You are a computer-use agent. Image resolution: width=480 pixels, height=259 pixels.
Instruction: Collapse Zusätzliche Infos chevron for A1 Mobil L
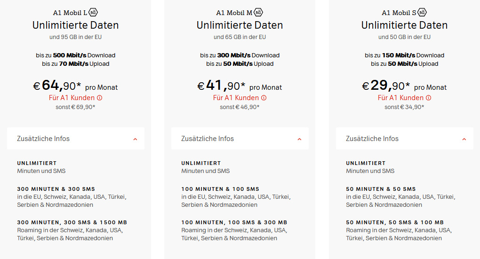135,139
